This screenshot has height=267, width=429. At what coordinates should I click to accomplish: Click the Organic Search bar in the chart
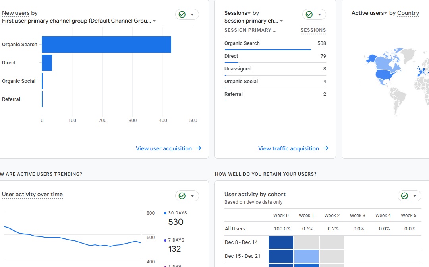106,44
